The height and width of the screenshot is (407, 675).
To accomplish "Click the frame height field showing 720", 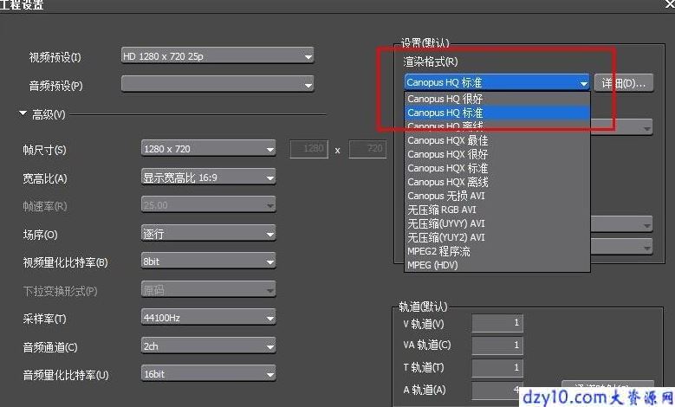I will [367, 149].
